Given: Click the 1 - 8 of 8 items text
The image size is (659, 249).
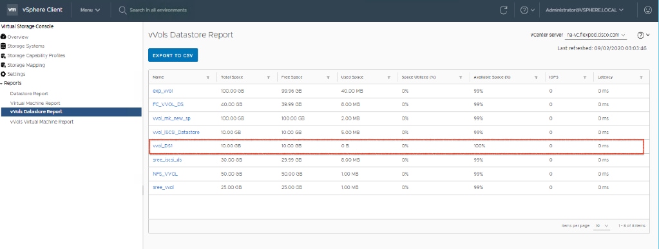Looking at the screenshot, I should tap(631, 226).
